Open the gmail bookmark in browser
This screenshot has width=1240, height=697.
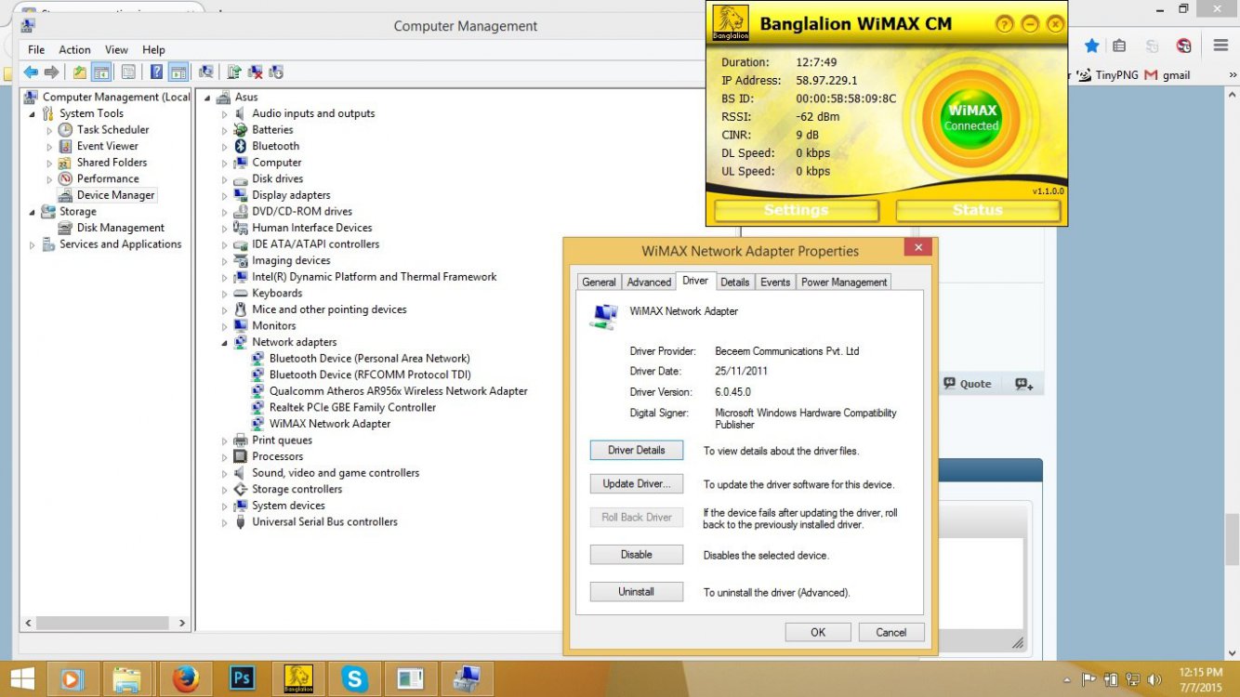[x=1167, y=75]
